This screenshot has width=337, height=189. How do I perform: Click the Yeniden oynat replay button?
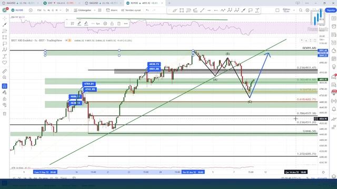[131, 10]
